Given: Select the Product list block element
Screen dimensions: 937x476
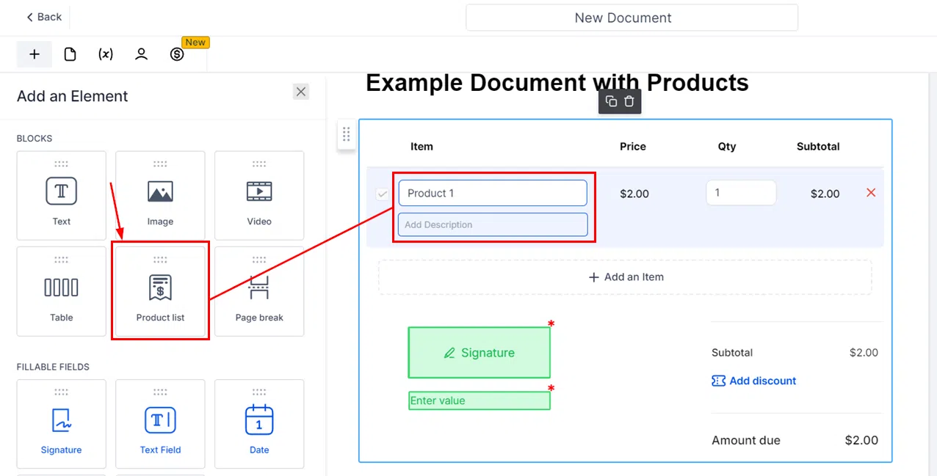Looking at the screenshot, I should pyautogui.click(x=160, y=292).
